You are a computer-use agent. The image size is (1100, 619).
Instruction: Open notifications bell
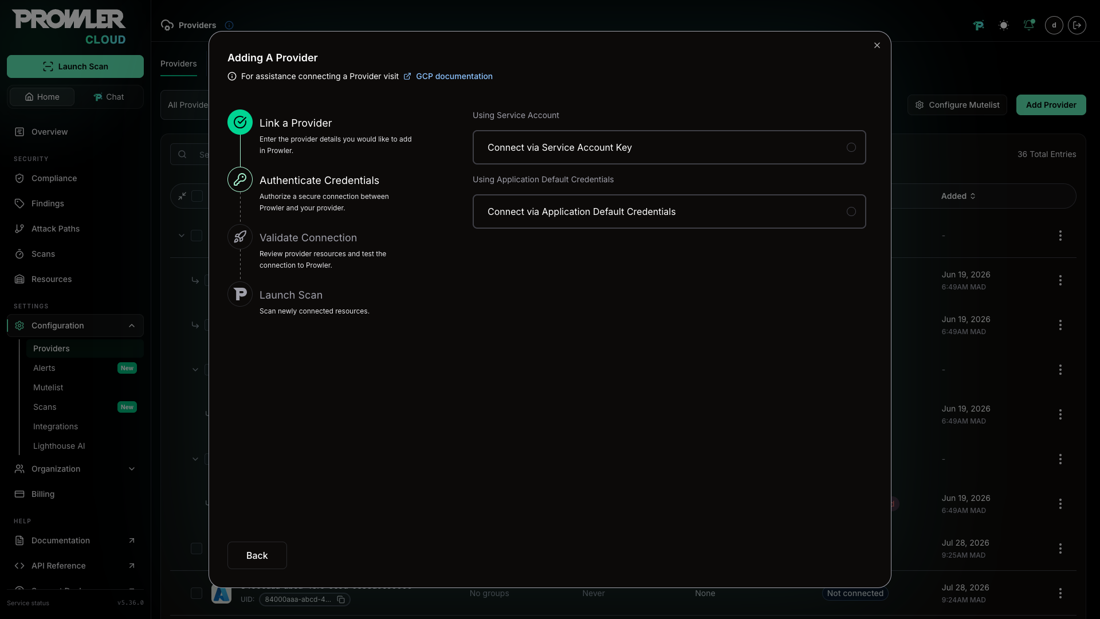1029,25
